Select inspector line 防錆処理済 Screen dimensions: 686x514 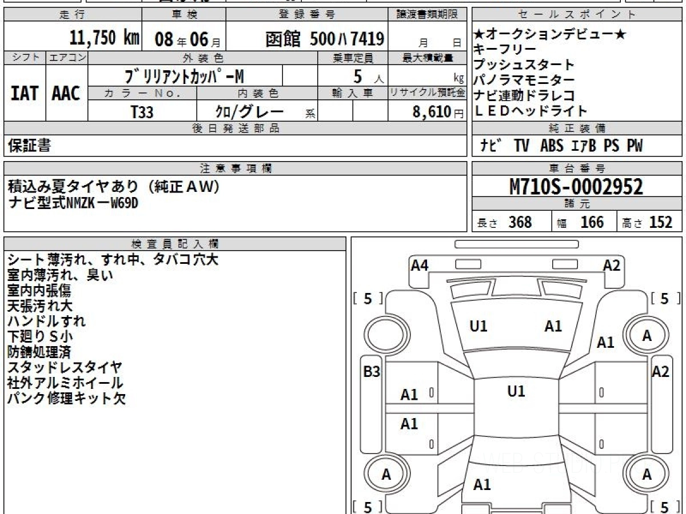coord(39,352)
